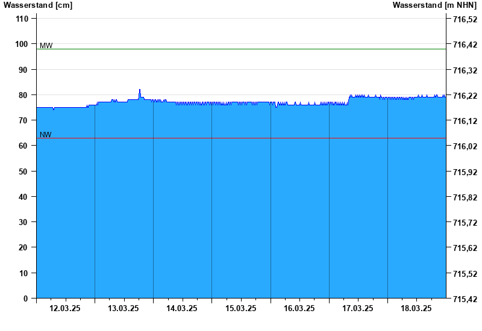Click the 110 value on left axis
Viewport: 482px width, 331px height.
[22, 19]
